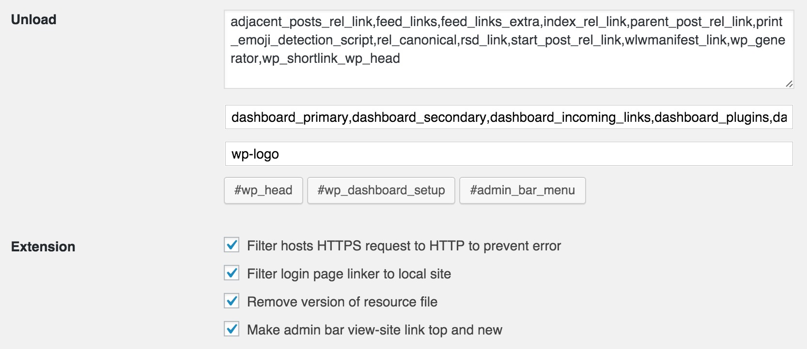
Task: Uncheck the HTTPS to HTTP filter checkbox
Action: [x=232, y=245]
